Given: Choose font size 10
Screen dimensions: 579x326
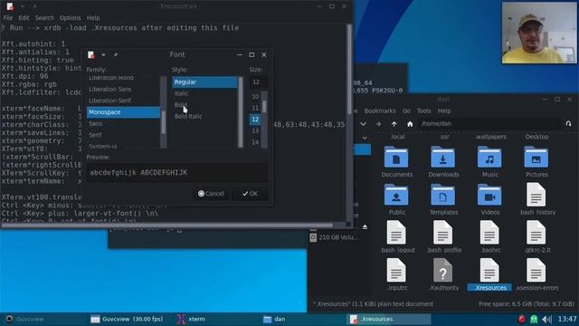Looking at the screenshot, I should pyautogui.click(x=255, y=97).
